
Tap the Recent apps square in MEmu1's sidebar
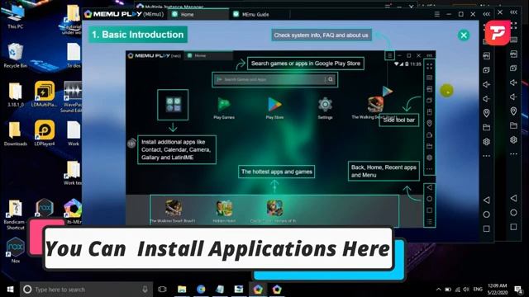[x=486, y=229]
